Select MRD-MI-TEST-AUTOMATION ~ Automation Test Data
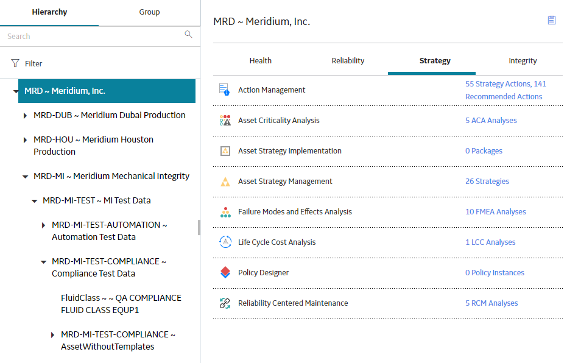Screen dimensions: 567x363 [x=109, y=231]
